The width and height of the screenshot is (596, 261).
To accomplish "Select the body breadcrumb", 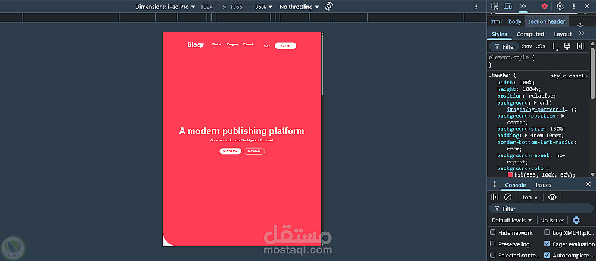I will pyautogui.click(x=515, y=21).
